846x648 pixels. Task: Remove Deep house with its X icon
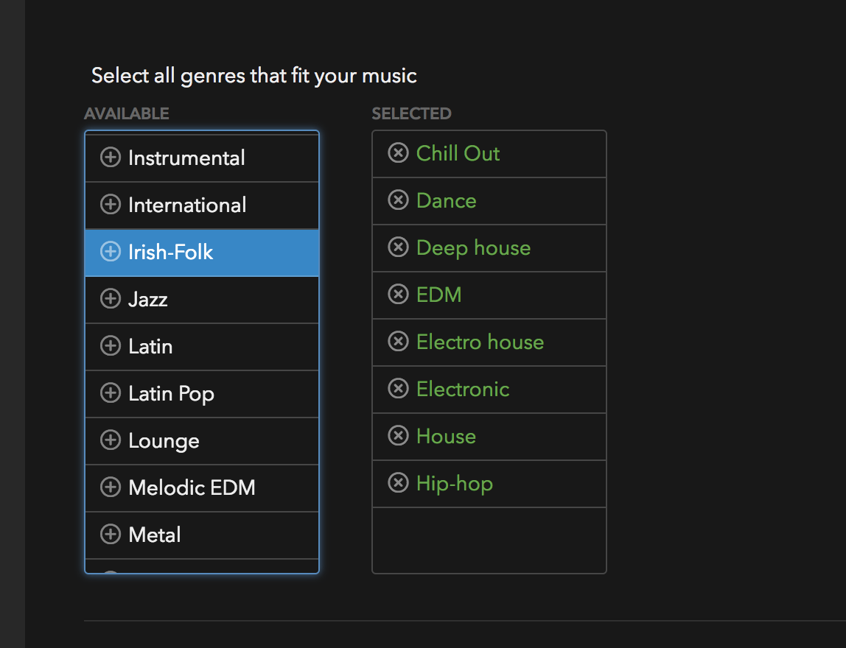[398, 247]
